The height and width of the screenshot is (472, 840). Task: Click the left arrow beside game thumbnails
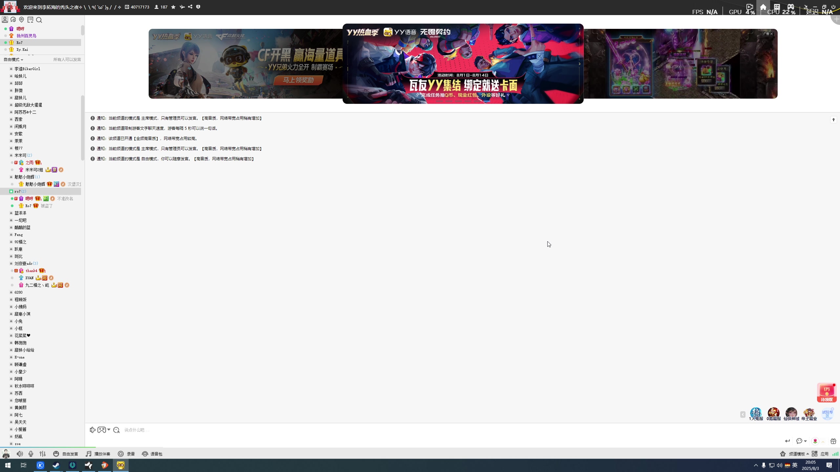[x=743, y=415]
